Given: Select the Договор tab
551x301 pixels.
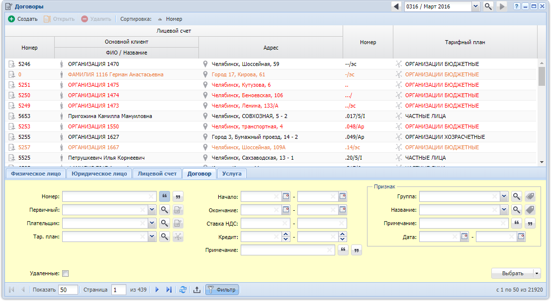Looking at the screenshot, I should [x=199, y=174].
